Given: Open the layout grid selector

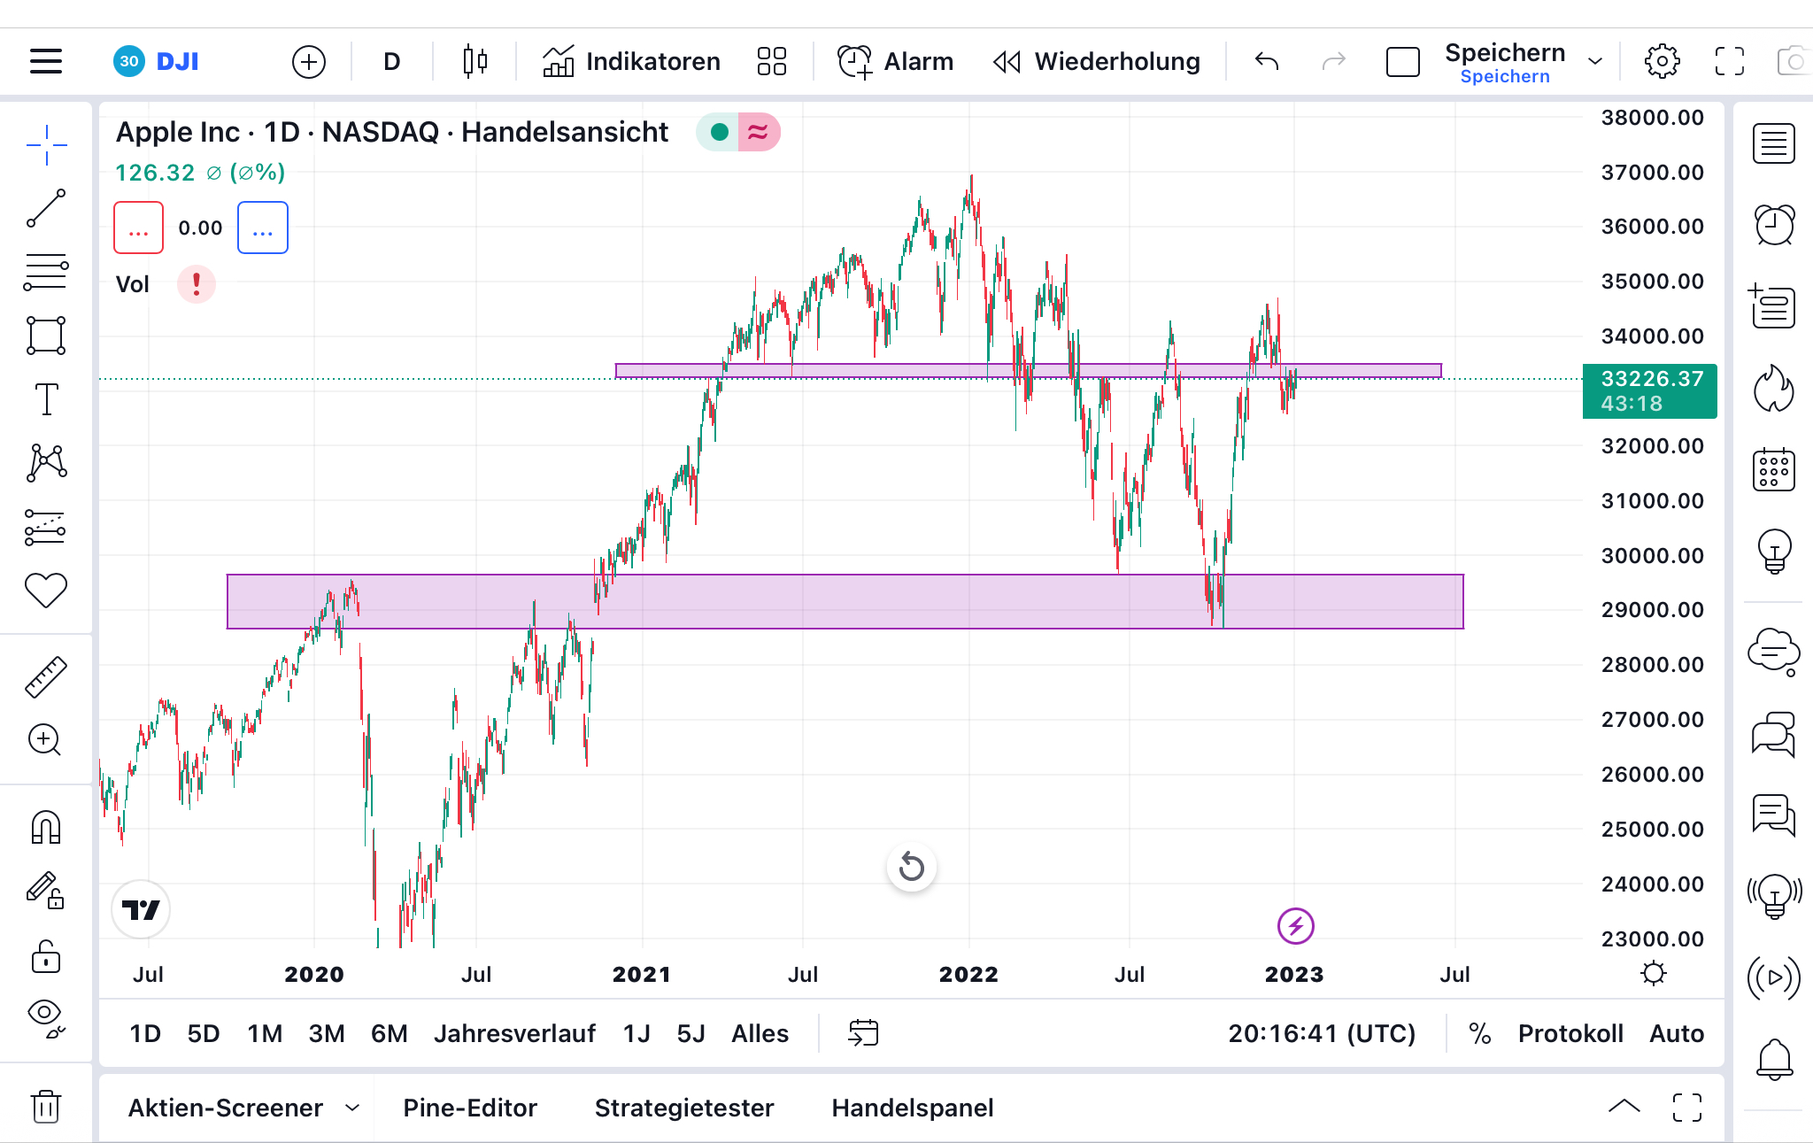Looking at the screenshot, I should click(771, 61).
